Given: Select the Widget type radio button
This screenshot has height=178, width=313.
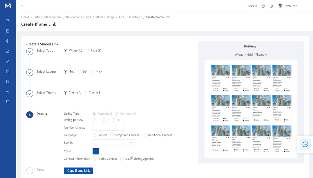Looking at the screenshot, I should pos(66,51).
